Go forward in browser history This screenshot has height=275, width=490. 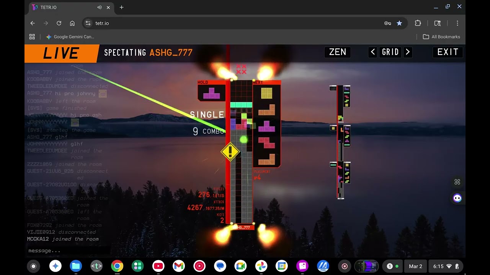pos(46,23)
